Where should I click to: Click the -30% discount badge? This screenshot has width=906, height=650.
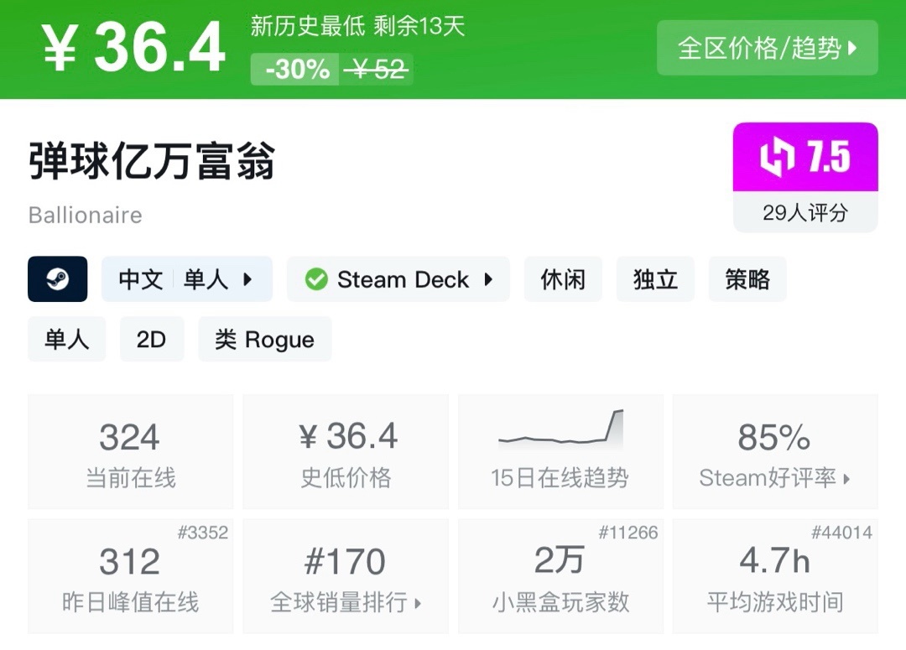[x=297, y=70]
